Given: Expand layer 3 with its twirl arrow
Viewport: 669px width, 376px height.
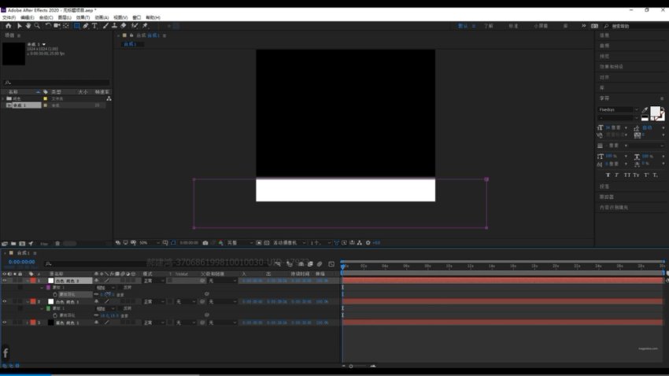Looking at the screenshot, I should tap(28, 323).
